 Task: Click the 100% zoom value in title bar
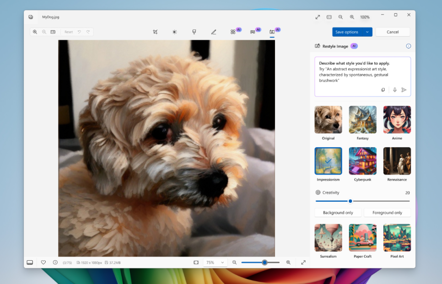365,17
